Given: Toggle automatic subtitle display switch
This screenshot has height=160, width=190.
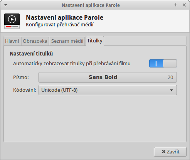Looking at the screenshot, I should 163,63.
